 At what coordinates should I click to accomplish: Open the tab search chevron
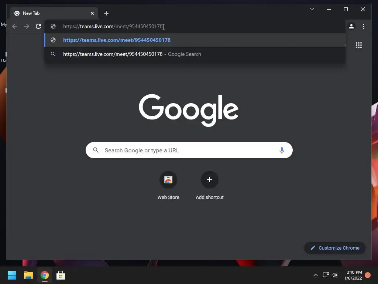(x=312, y=9)
